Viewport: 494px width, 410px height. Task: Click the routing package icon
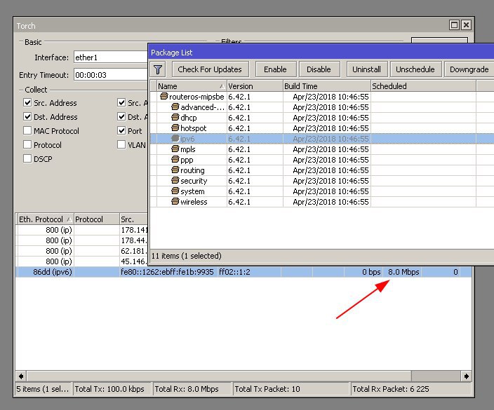point(175,170)
